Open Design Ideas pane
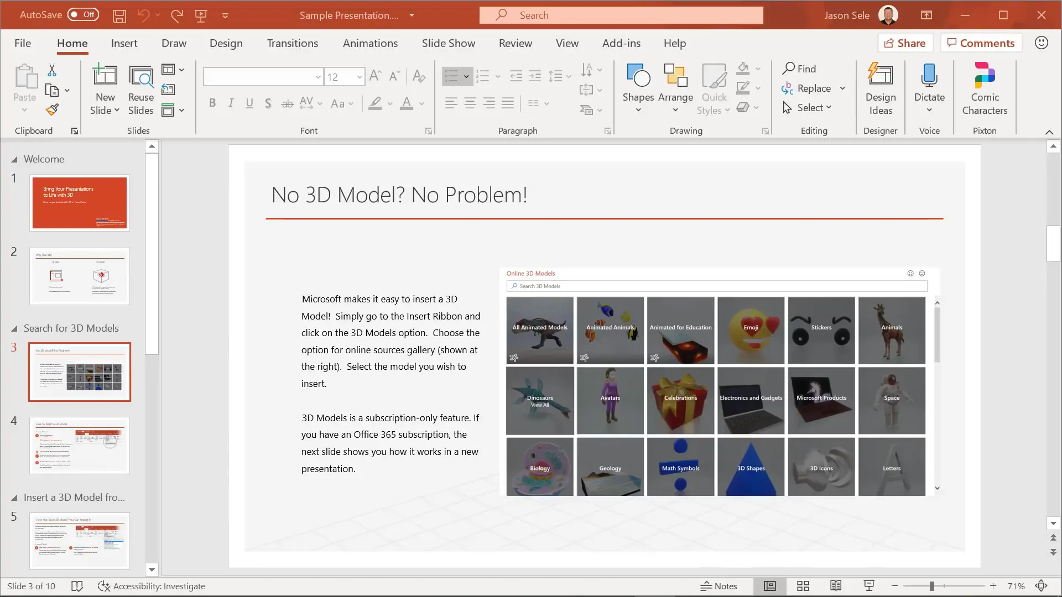Screen dimensions: 1062x597 (x=881, y=89)
